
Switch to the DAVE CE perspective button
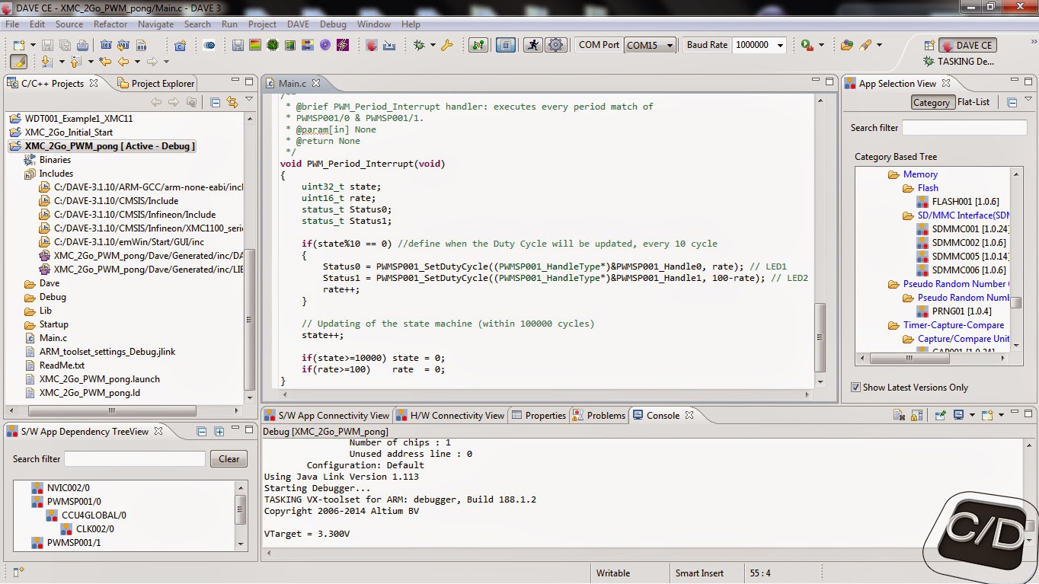[x=967, y=45]
